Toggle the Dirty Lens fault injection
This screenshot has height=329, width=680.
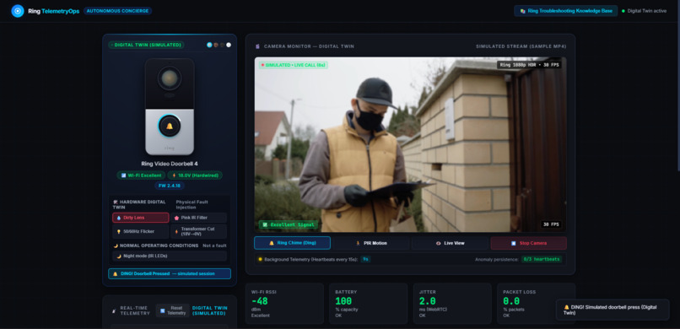click(x=141, y=218)
